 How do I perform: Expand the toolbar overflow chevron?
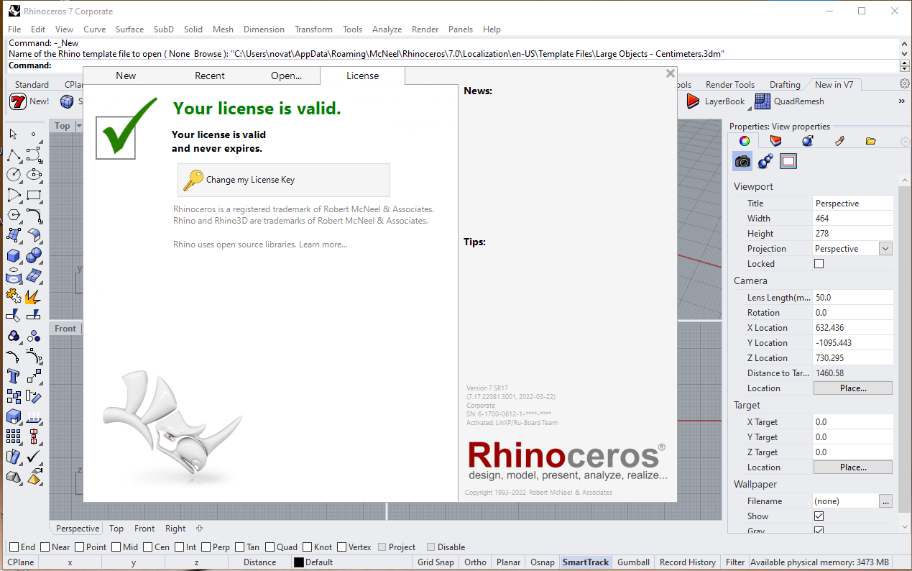(x=901, y=102)
